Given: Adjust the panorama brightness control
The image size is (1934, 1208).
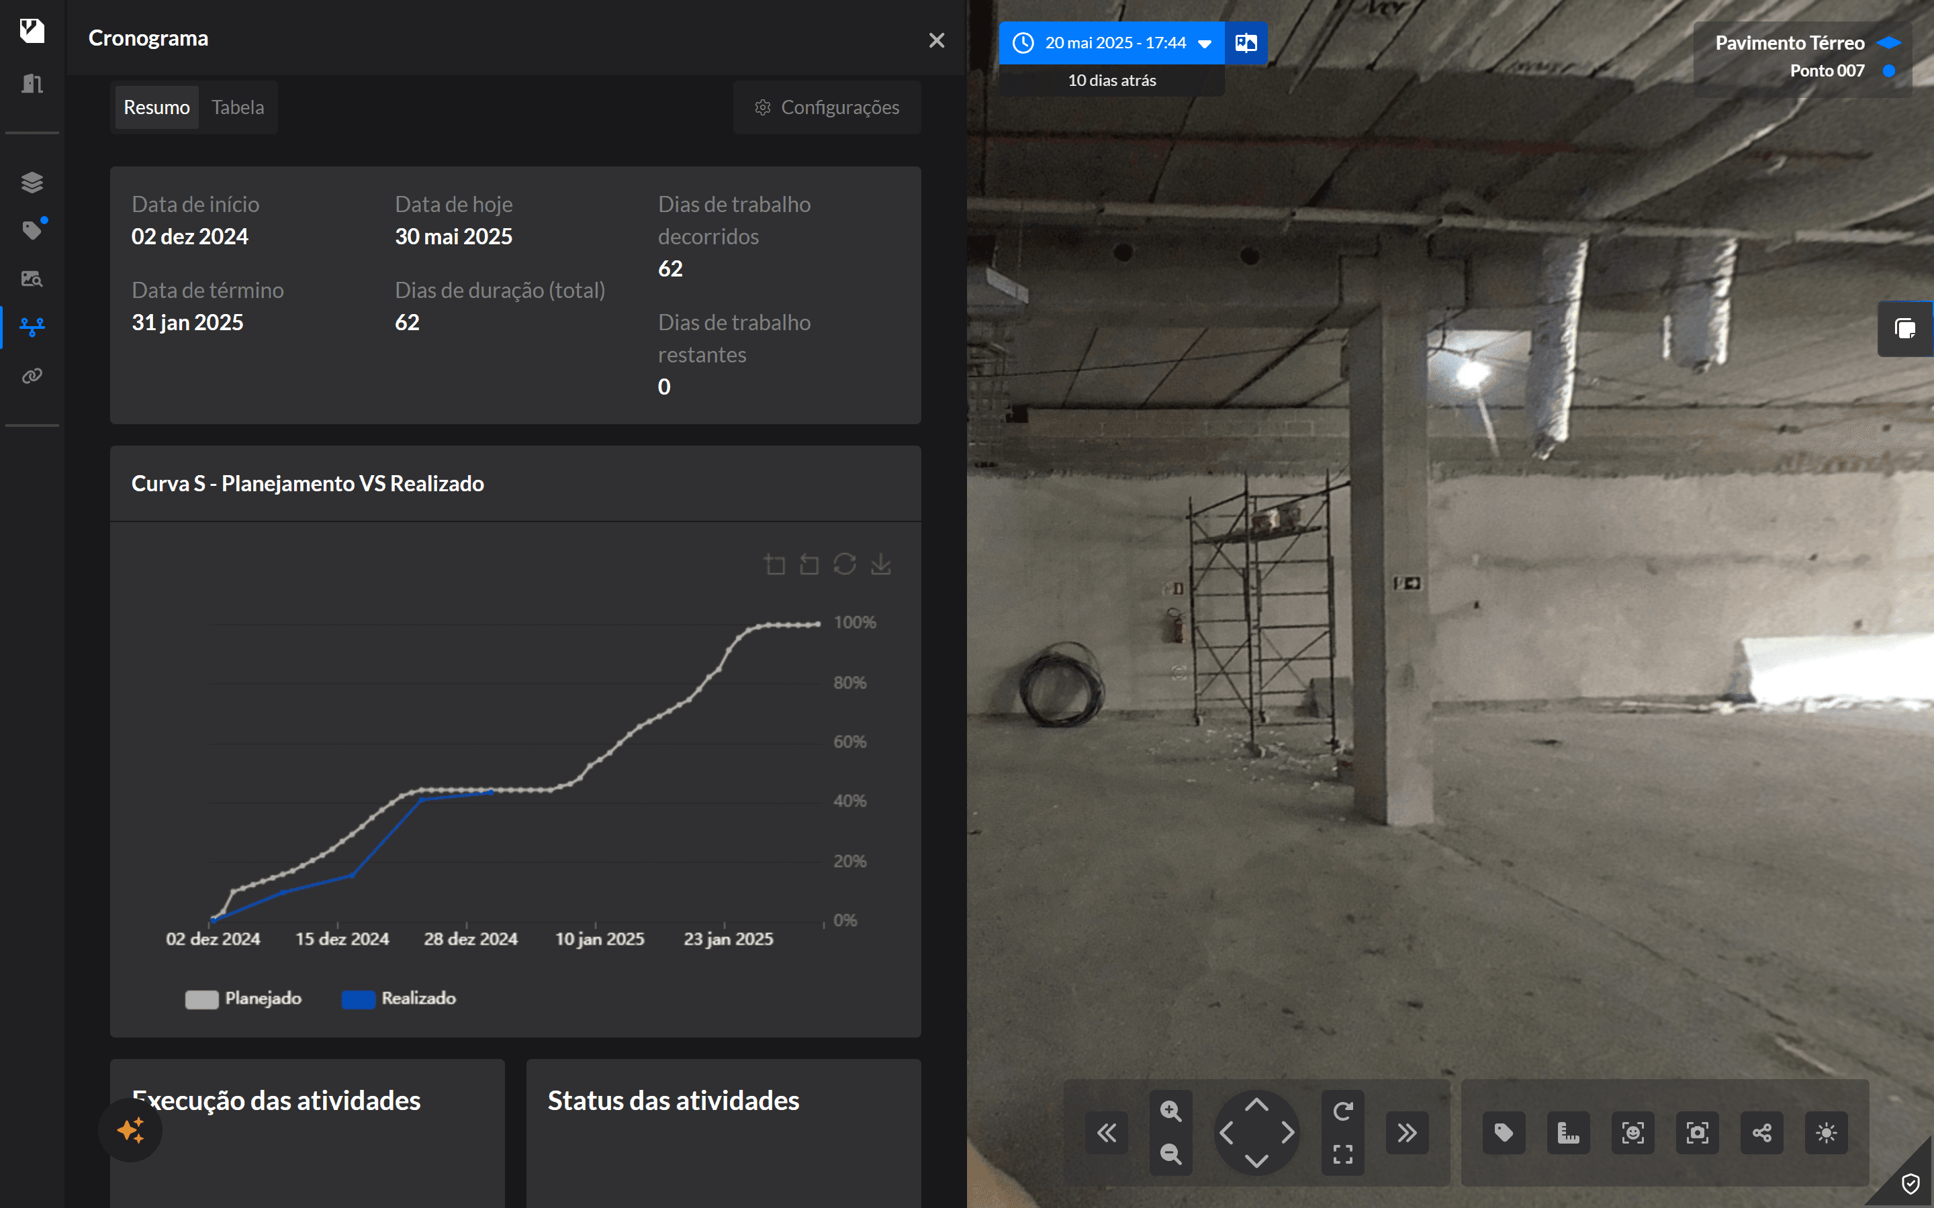Looking at the screenshot, I should pos(1827,1132).
